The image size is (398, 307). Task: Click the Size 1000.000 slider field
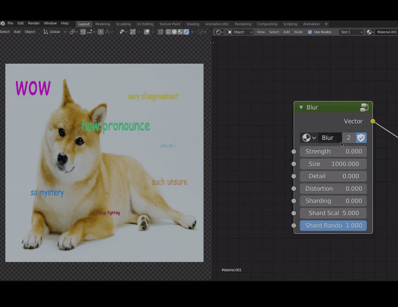[x=333, y=164]
